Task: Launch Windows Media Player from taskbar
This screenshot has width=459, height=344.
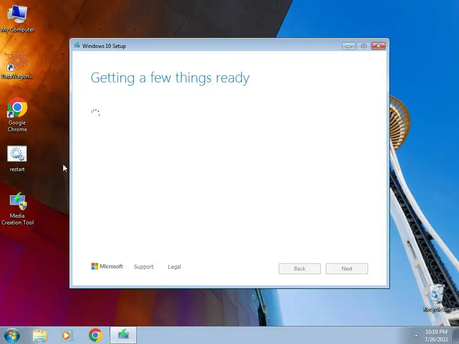Action: (x=67, y=335)
